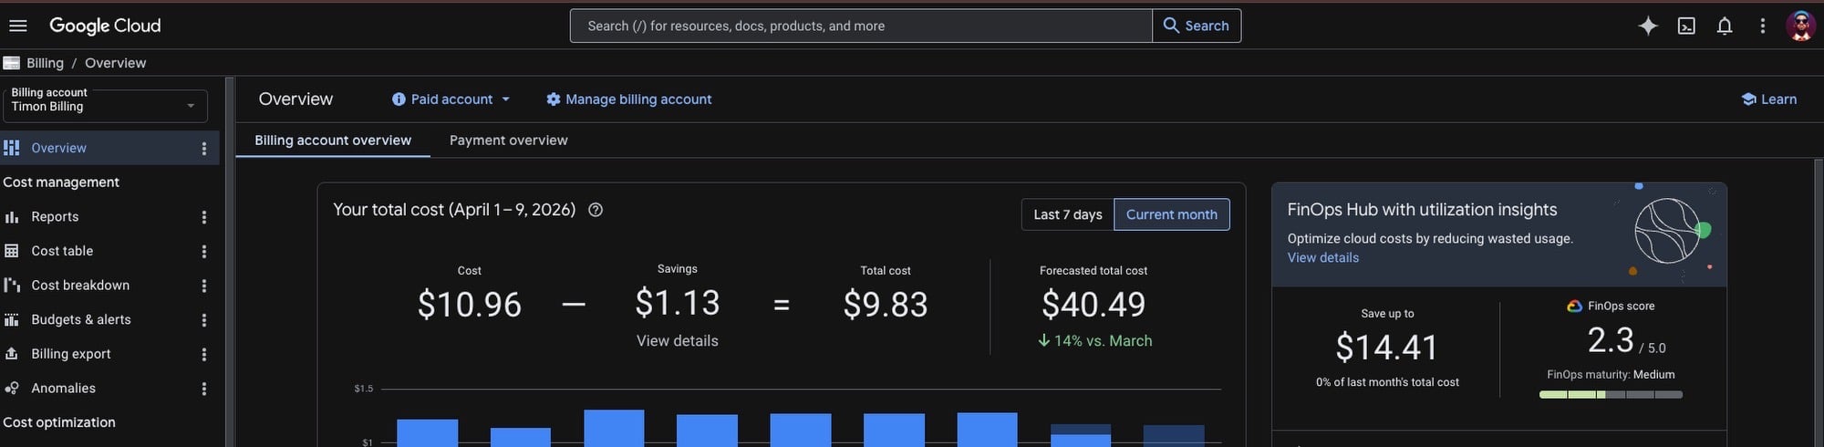The width and height of the screenshot is (1824, 447).
Task: Open the notifications bell
Action: coord(1724,26)
